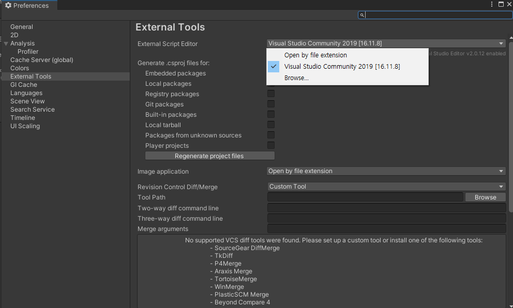The width and height of the screenshot is (513, 308).
Task: Open Scene View preferences
Action: tap(27, 101)
